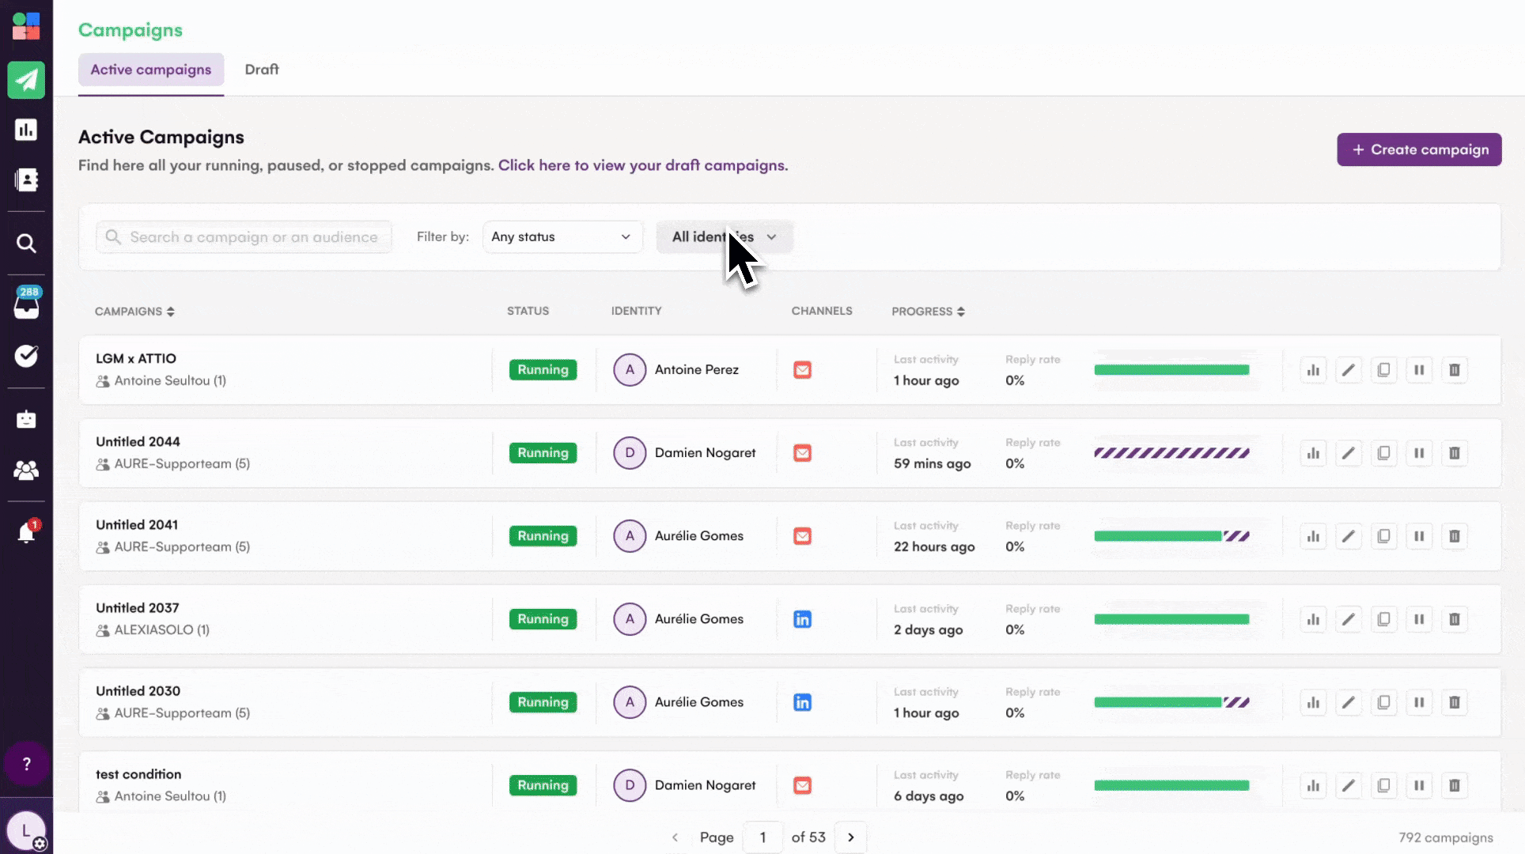The image size is (1525, 854).
Task: Switch to the Draft tab
Action: pyautogui.click(x=262, y=70)
